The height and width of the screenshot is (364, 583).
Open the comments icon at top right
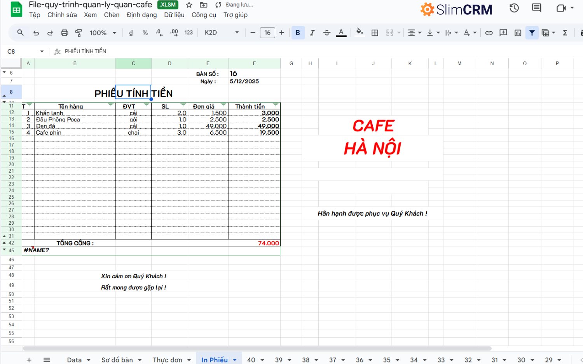click(x=536, y=8)
